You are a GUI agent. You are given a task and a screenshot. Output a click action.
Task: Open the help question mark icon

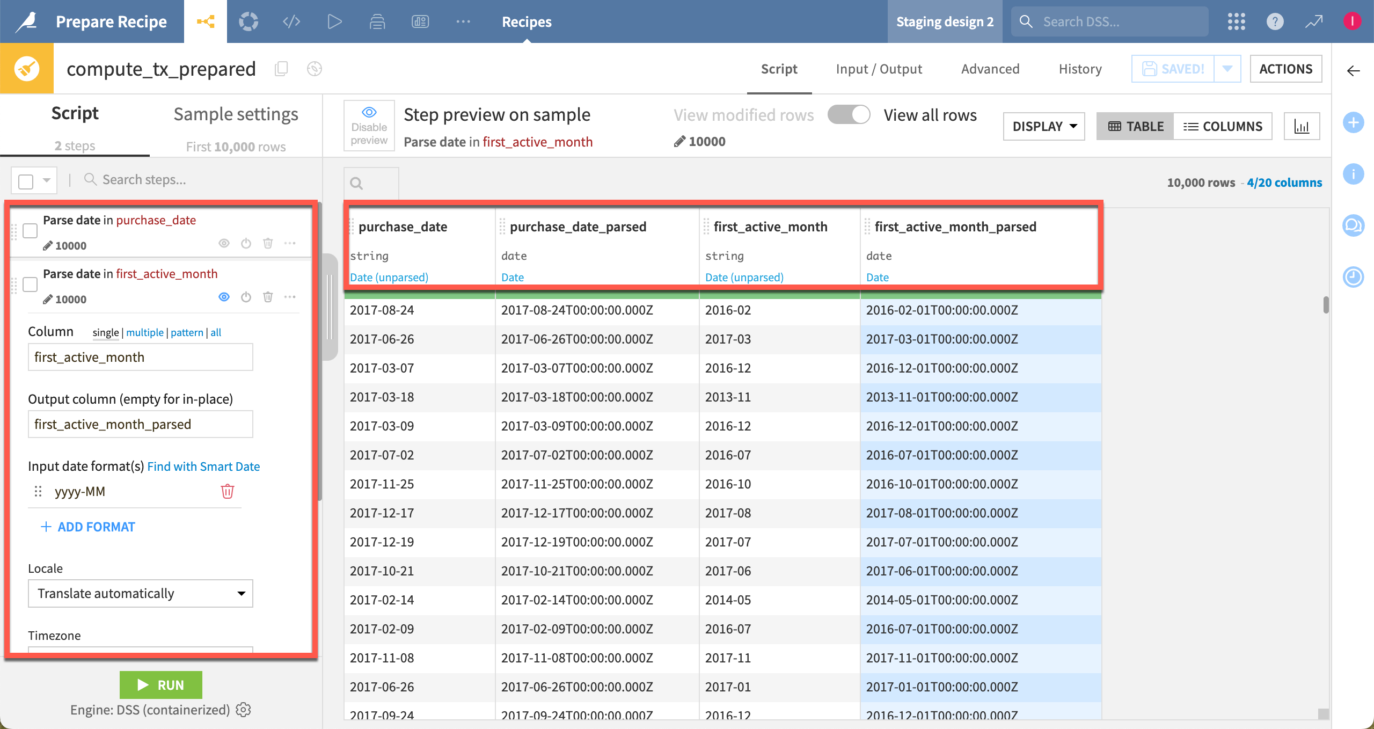tap(1275, 21)
